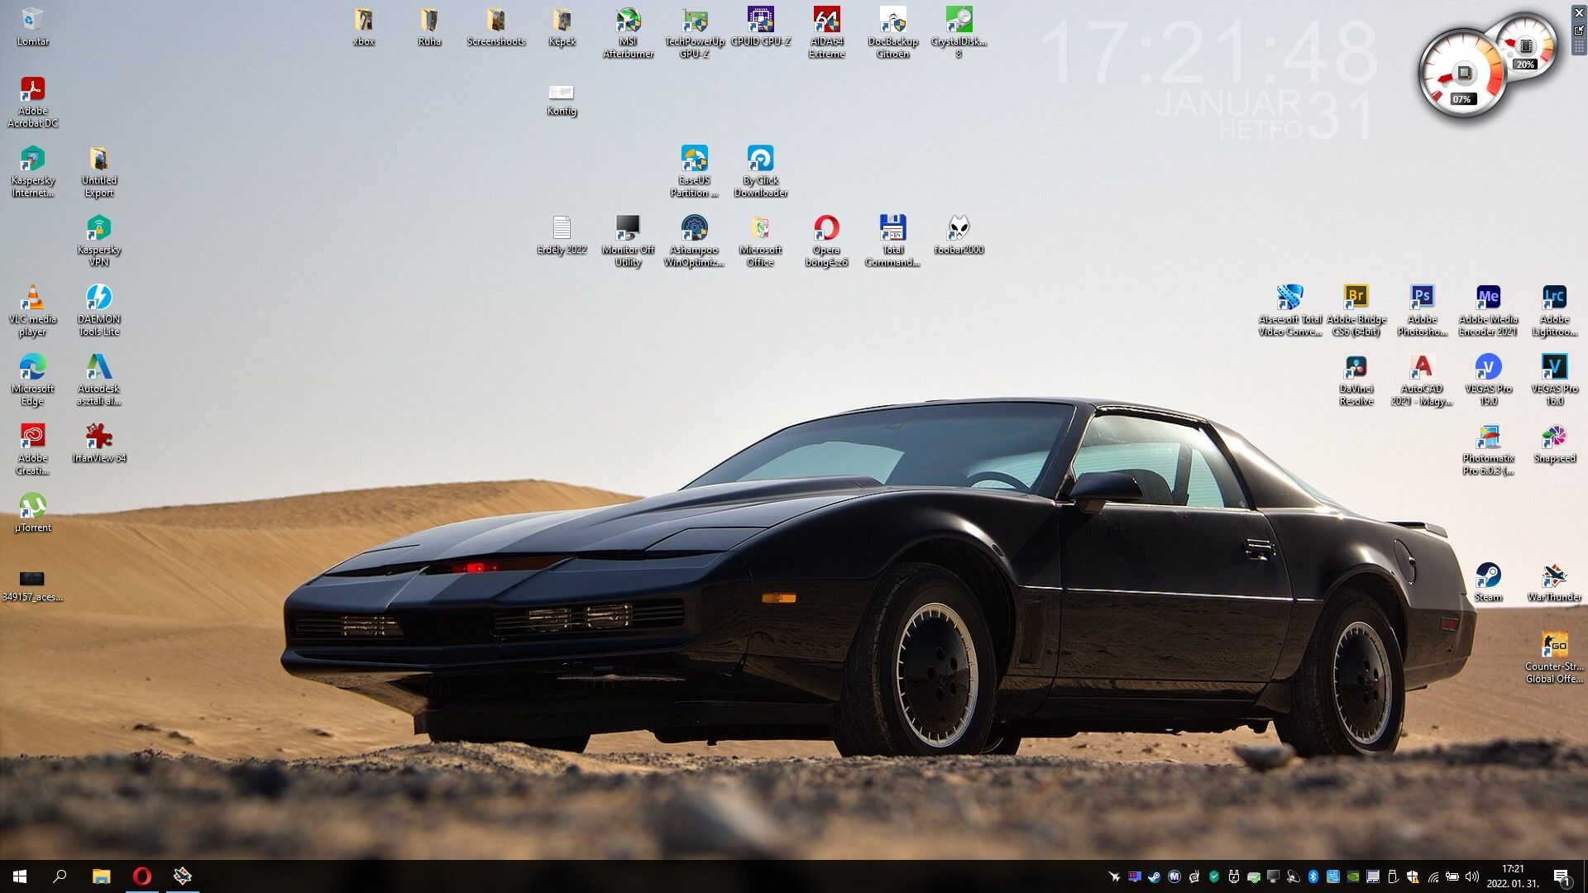Launch foobar2000 player

[x=959, y=235]
